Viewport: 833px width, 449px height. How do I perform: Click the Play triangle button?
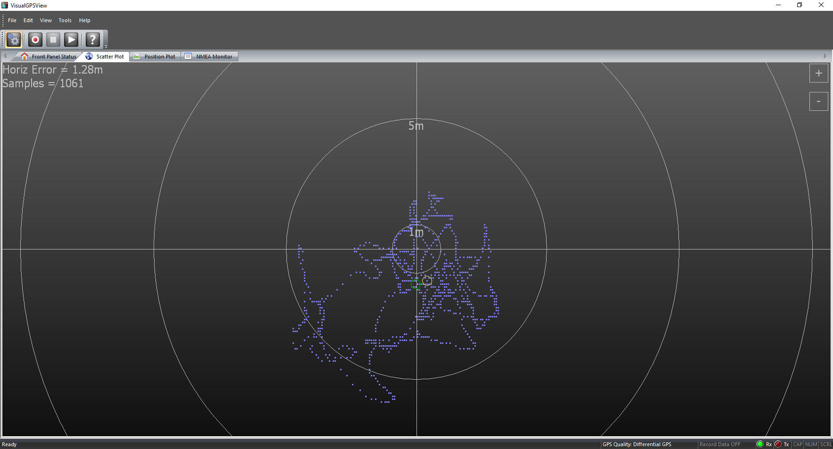tap(71, 40)
